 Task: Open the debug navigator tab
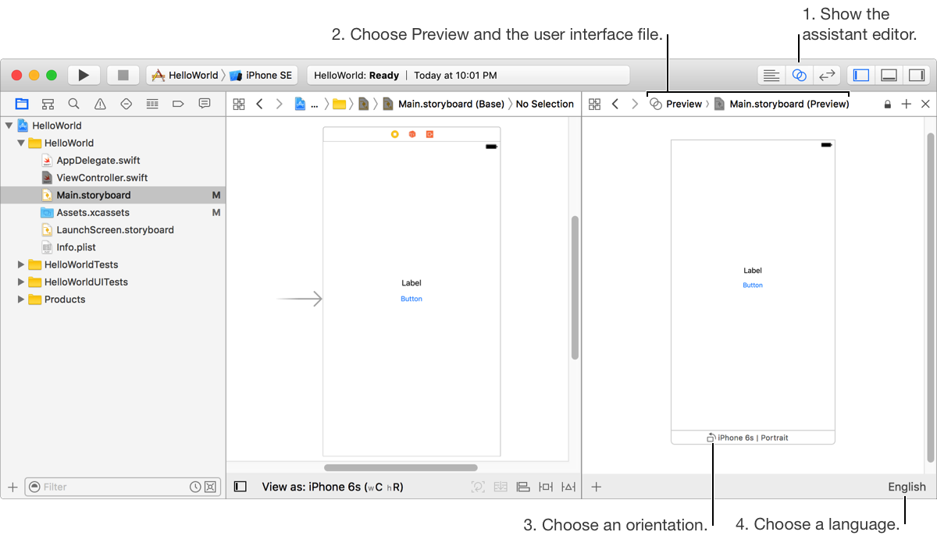coord(152,104)
